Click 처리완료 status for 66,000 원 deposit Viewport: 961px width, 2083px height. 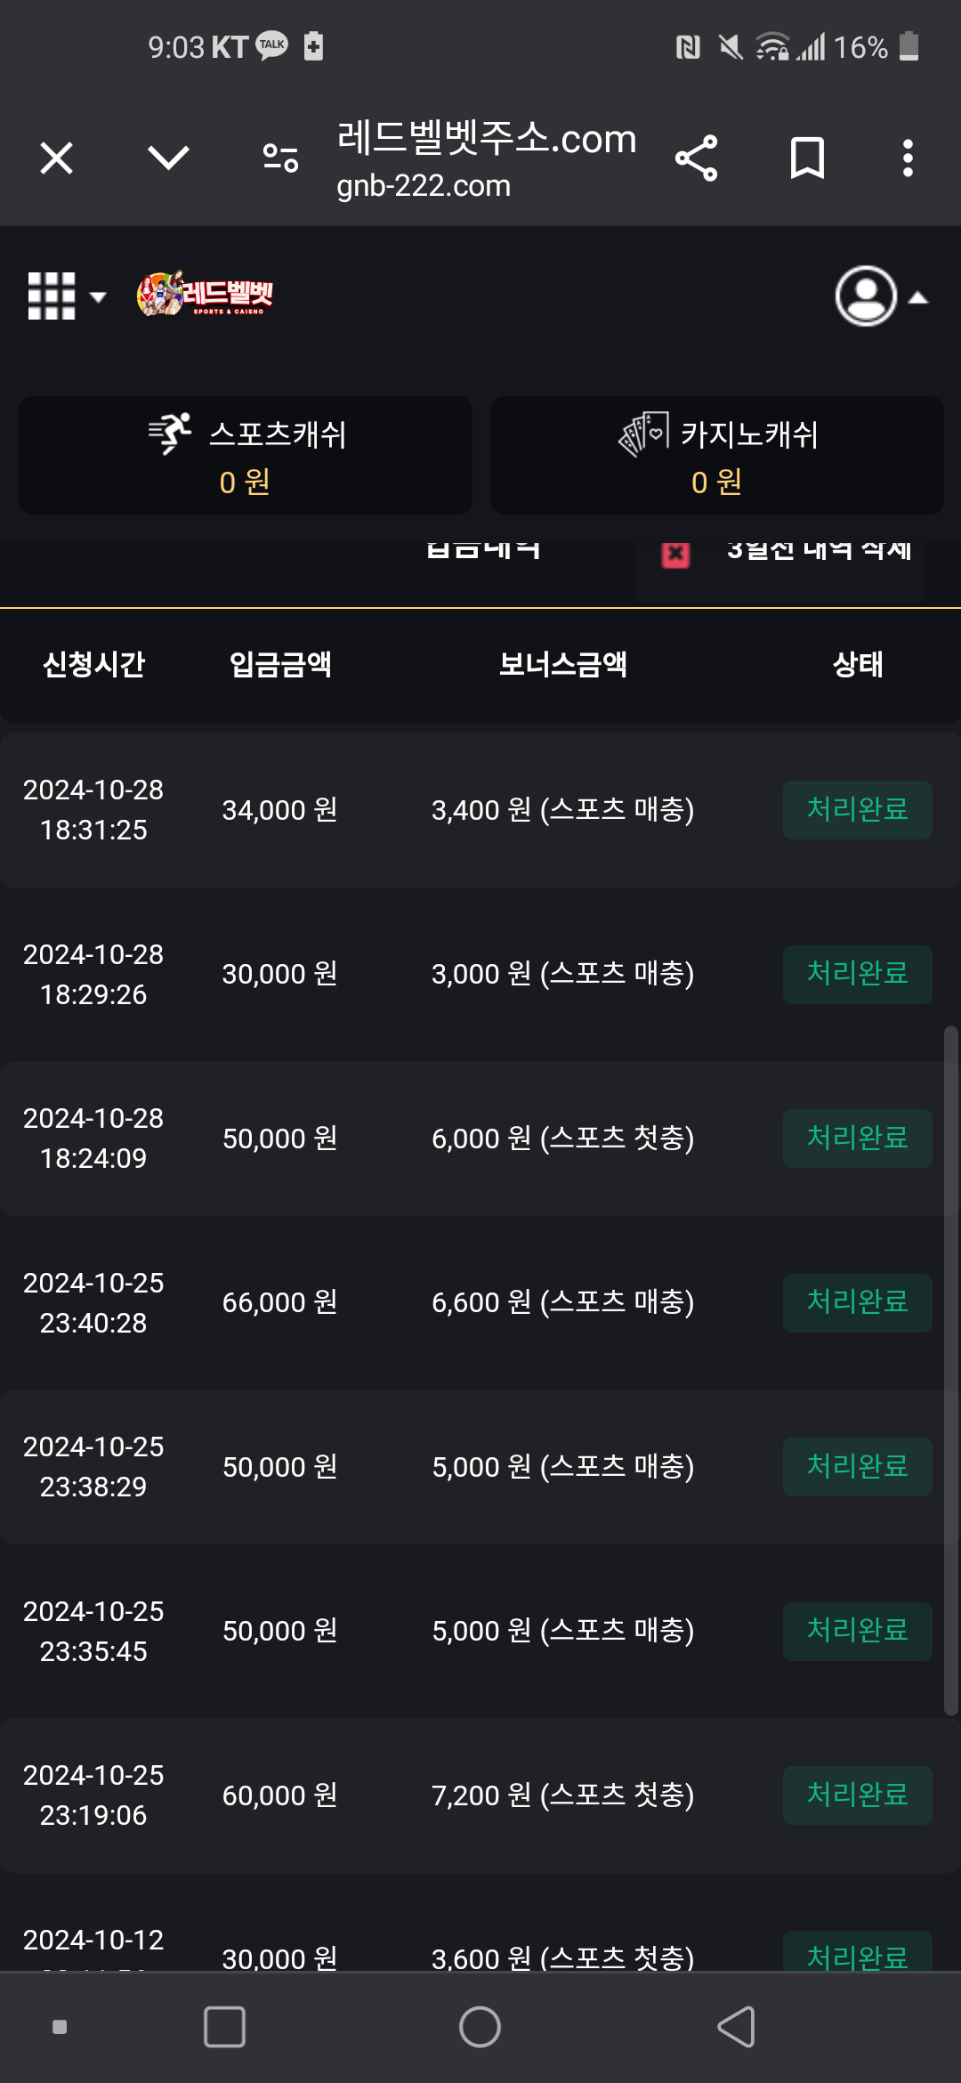click(858, 1302)
